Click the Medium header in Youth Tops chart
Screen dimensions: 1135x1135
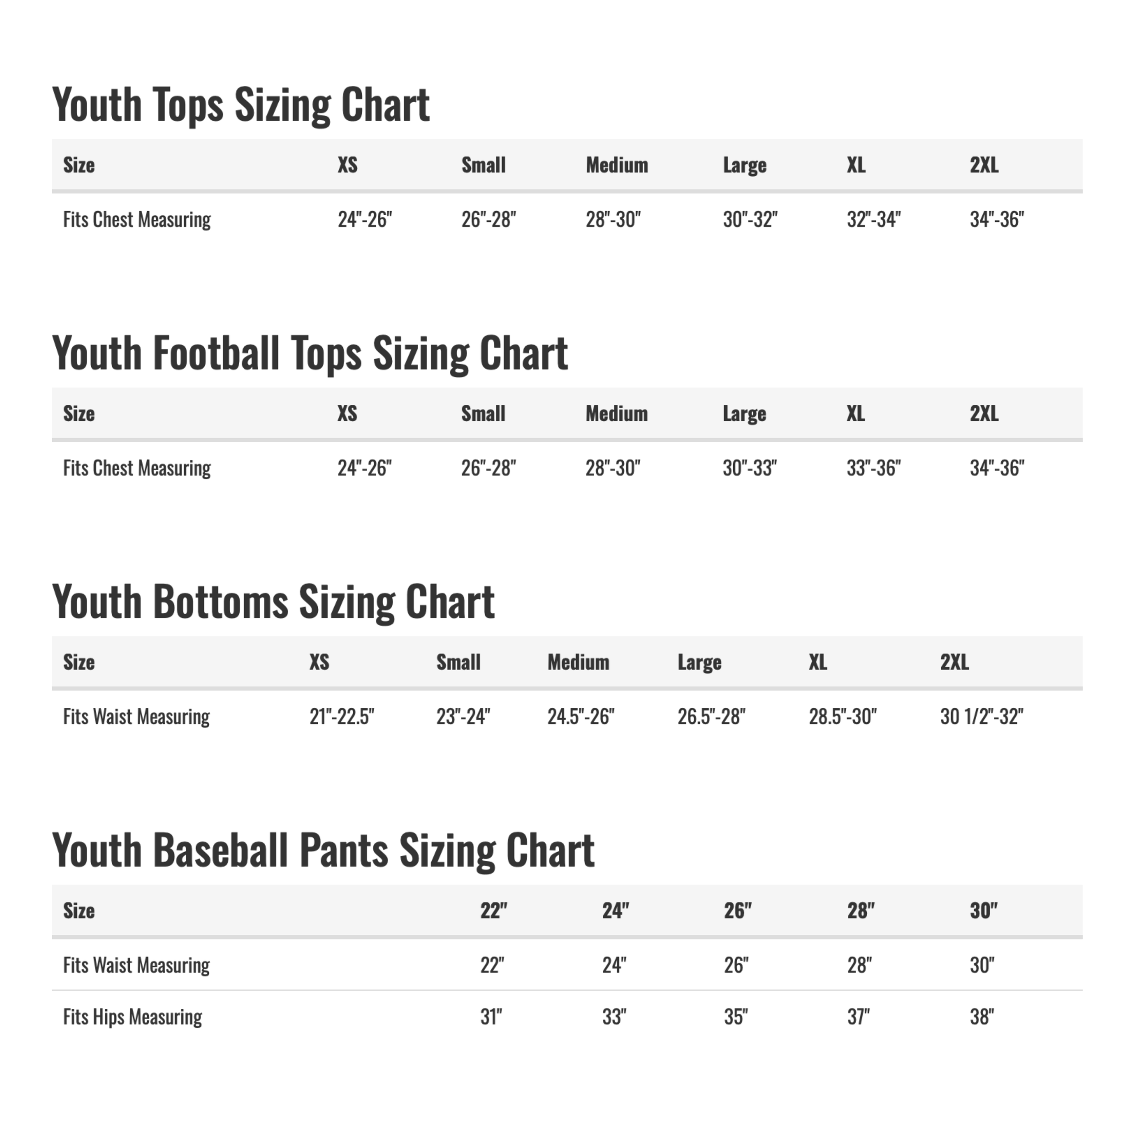pos(616,165)
